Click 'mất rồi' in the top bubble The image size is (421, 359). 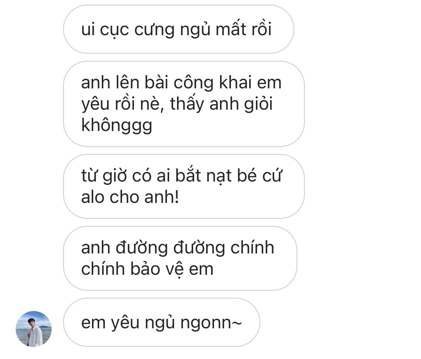click(x=244, y=29)
